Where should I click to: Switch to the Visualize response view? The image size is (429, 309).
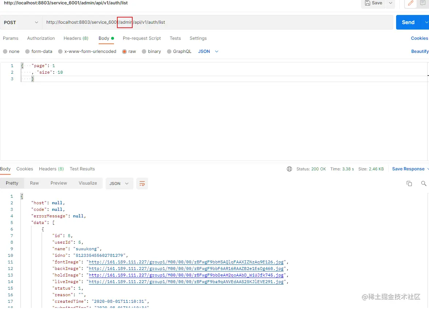88,183
